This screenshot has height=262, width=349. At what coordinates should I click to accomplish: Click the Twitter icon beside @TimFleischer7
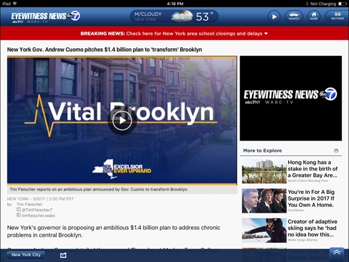pos(19,209)
